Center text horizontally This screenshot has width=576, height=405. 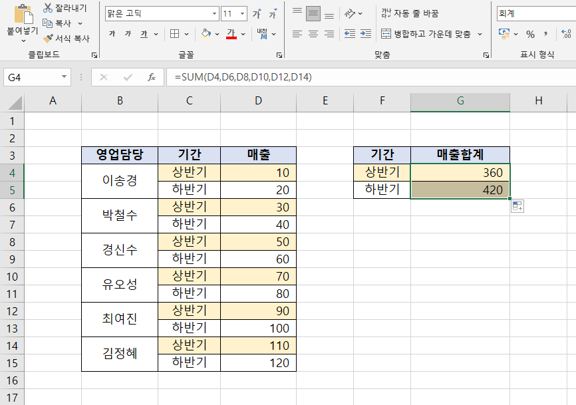[x=313, y=34]
